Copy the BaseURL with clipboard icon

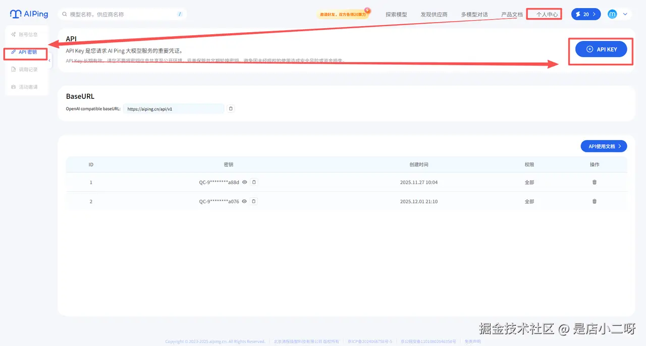(231, 108)
